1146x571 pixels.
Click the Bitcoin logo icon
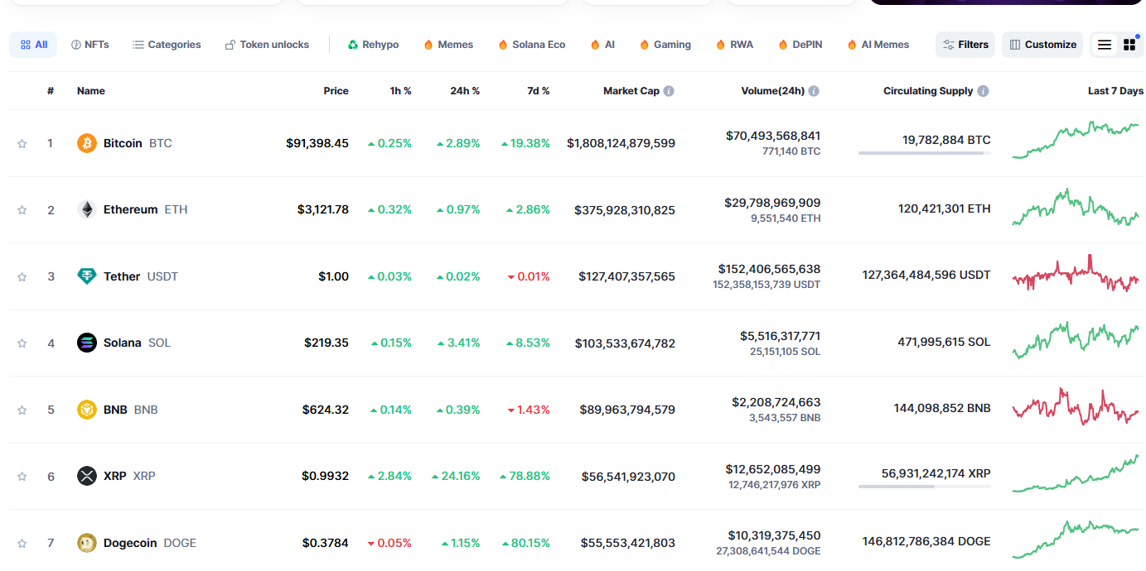coord(87,143)
